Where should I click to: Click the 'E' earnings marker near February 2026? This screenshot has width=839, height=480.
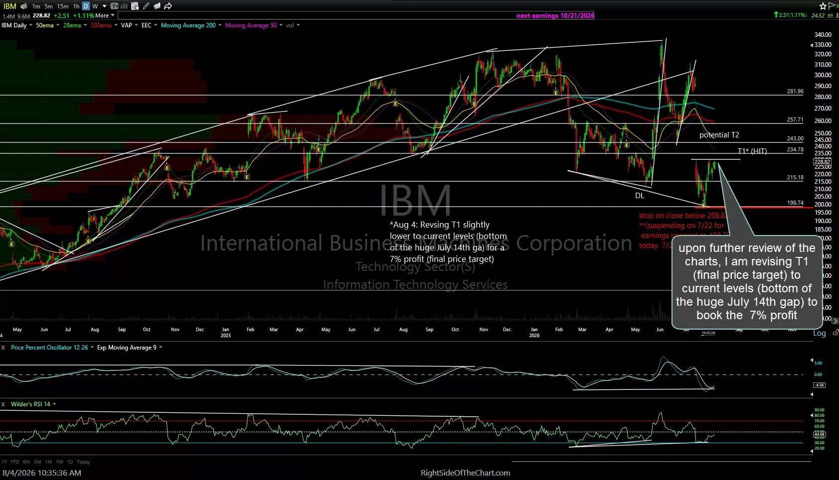(556, 93)
